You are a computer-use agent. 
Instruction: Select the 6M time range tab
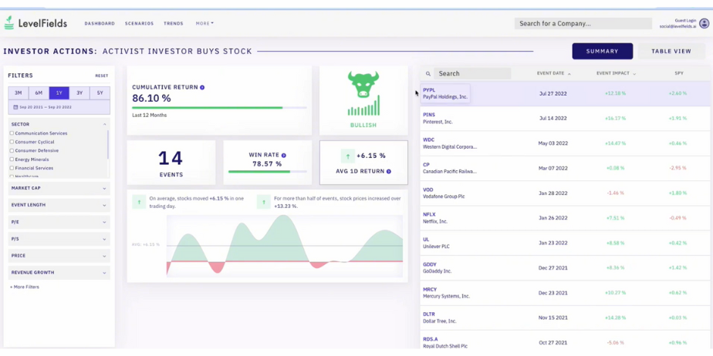point(39,93)
